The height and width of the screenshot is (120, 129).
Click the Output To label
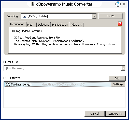coord(11,62)
